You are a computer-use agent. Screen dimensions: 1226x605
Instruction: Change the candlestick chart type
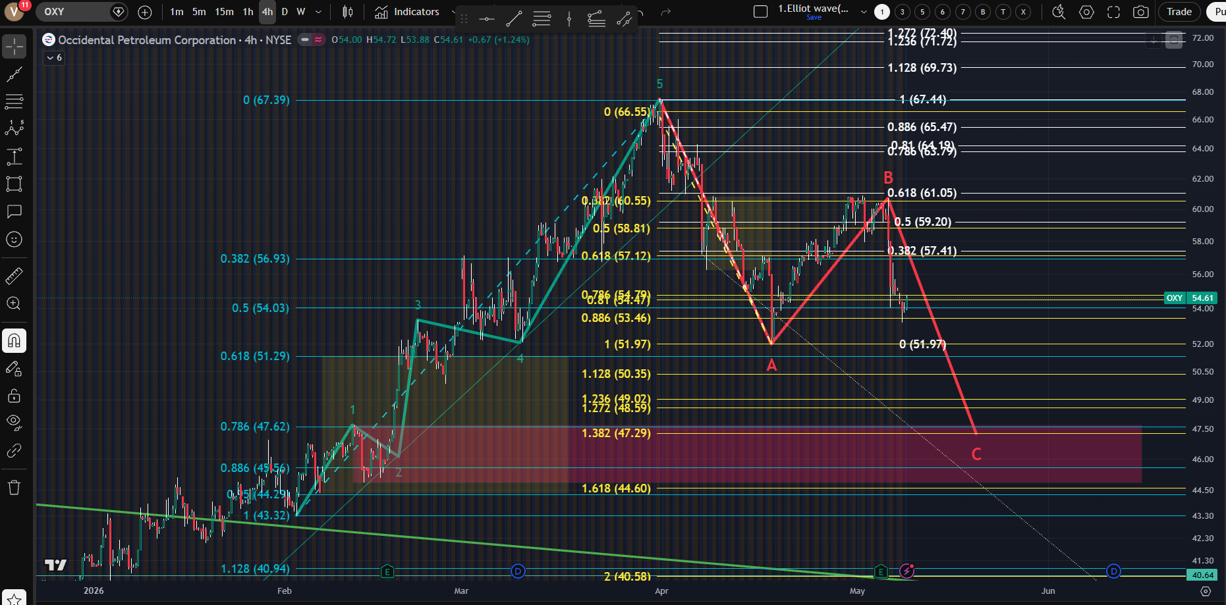(x=348, y=12)
